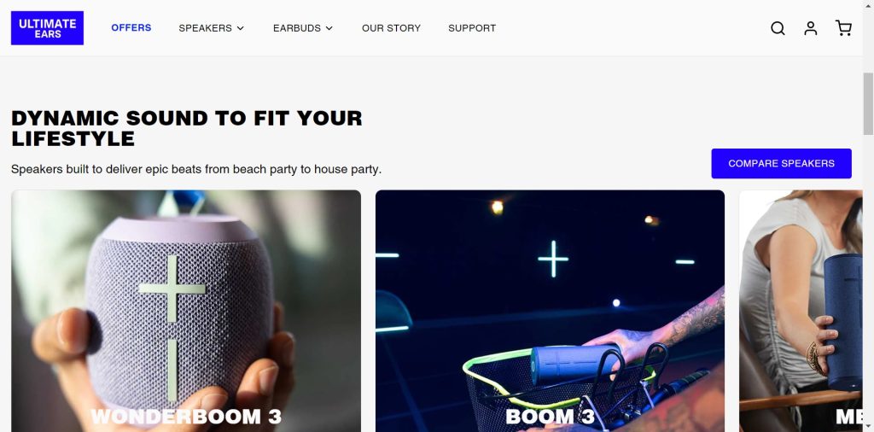The height and width of the screenshot is (432, 874).
Task: Open the Wonderboom 3 product card
Action: [x=186, y=311]
